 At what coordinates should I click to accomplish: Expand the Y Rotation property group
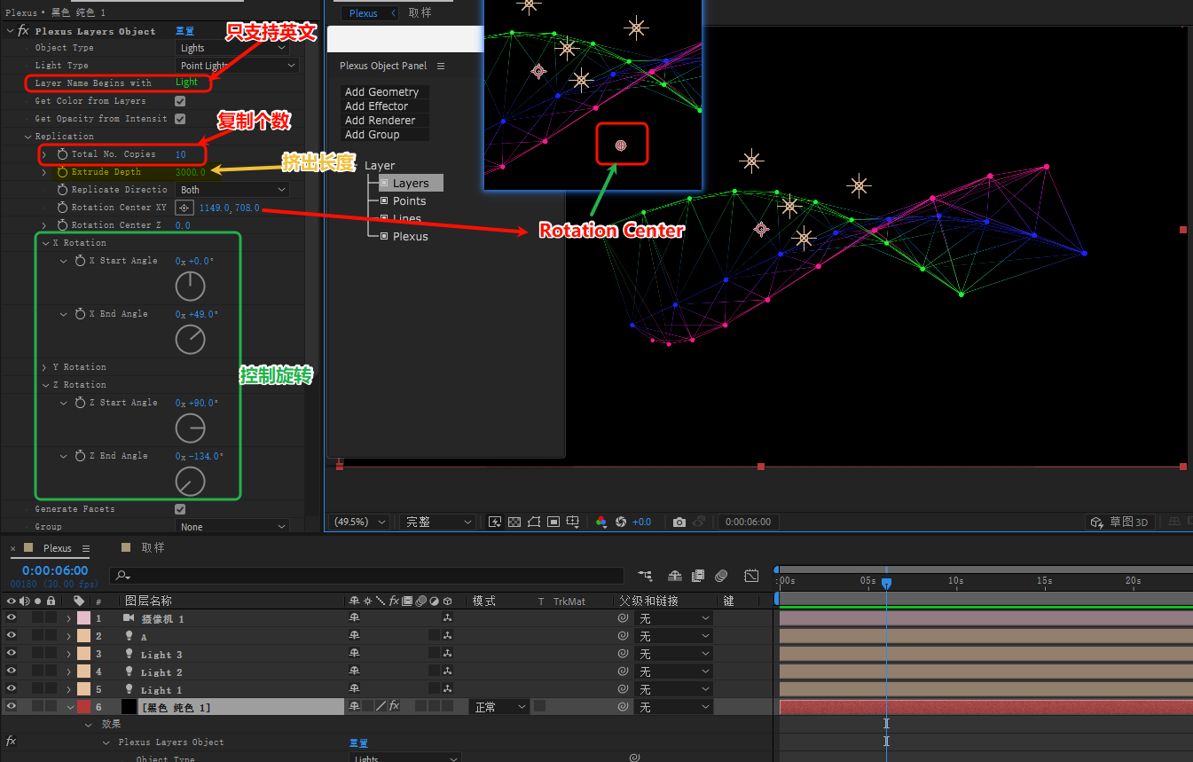pyautogui.click(x=43, y=367)
